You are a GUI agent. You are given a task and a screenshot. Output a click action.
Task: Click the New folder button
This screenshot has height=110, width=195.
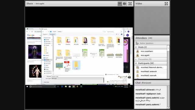[x=52, y=34]
